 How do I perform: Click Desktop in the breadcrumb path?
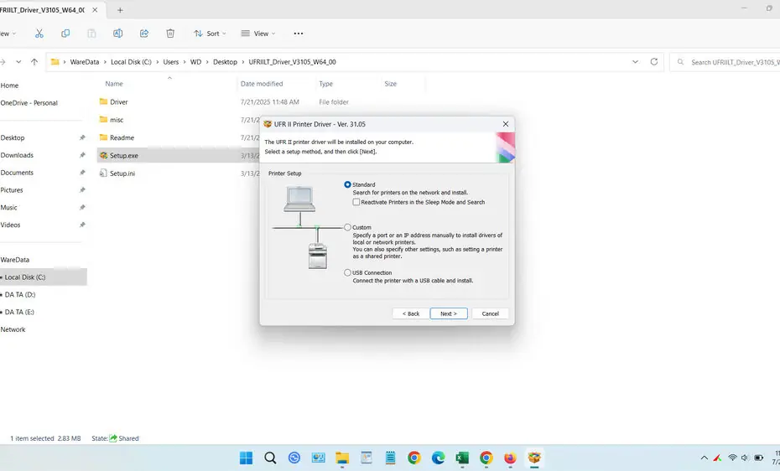225,62
